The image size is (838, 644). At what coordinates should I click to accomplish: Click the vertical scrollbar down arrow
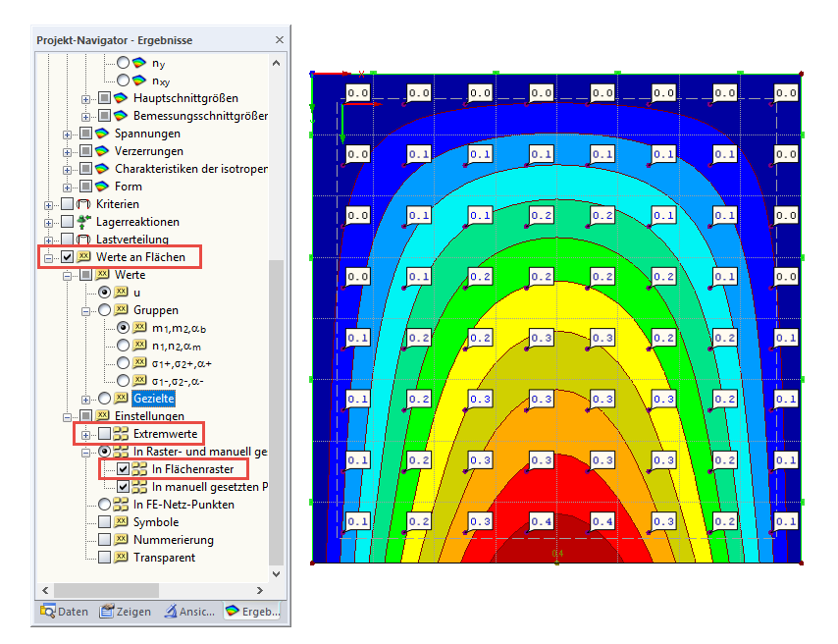coord(277,574)
